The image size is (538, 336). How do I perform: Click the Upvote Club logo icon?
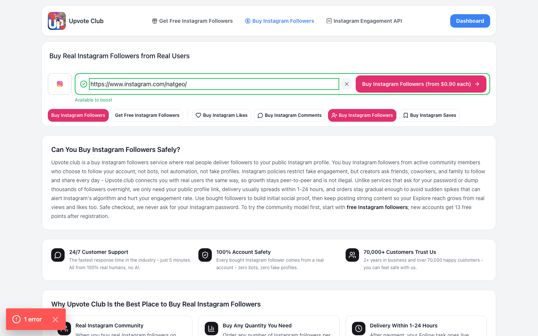[57, 21]
